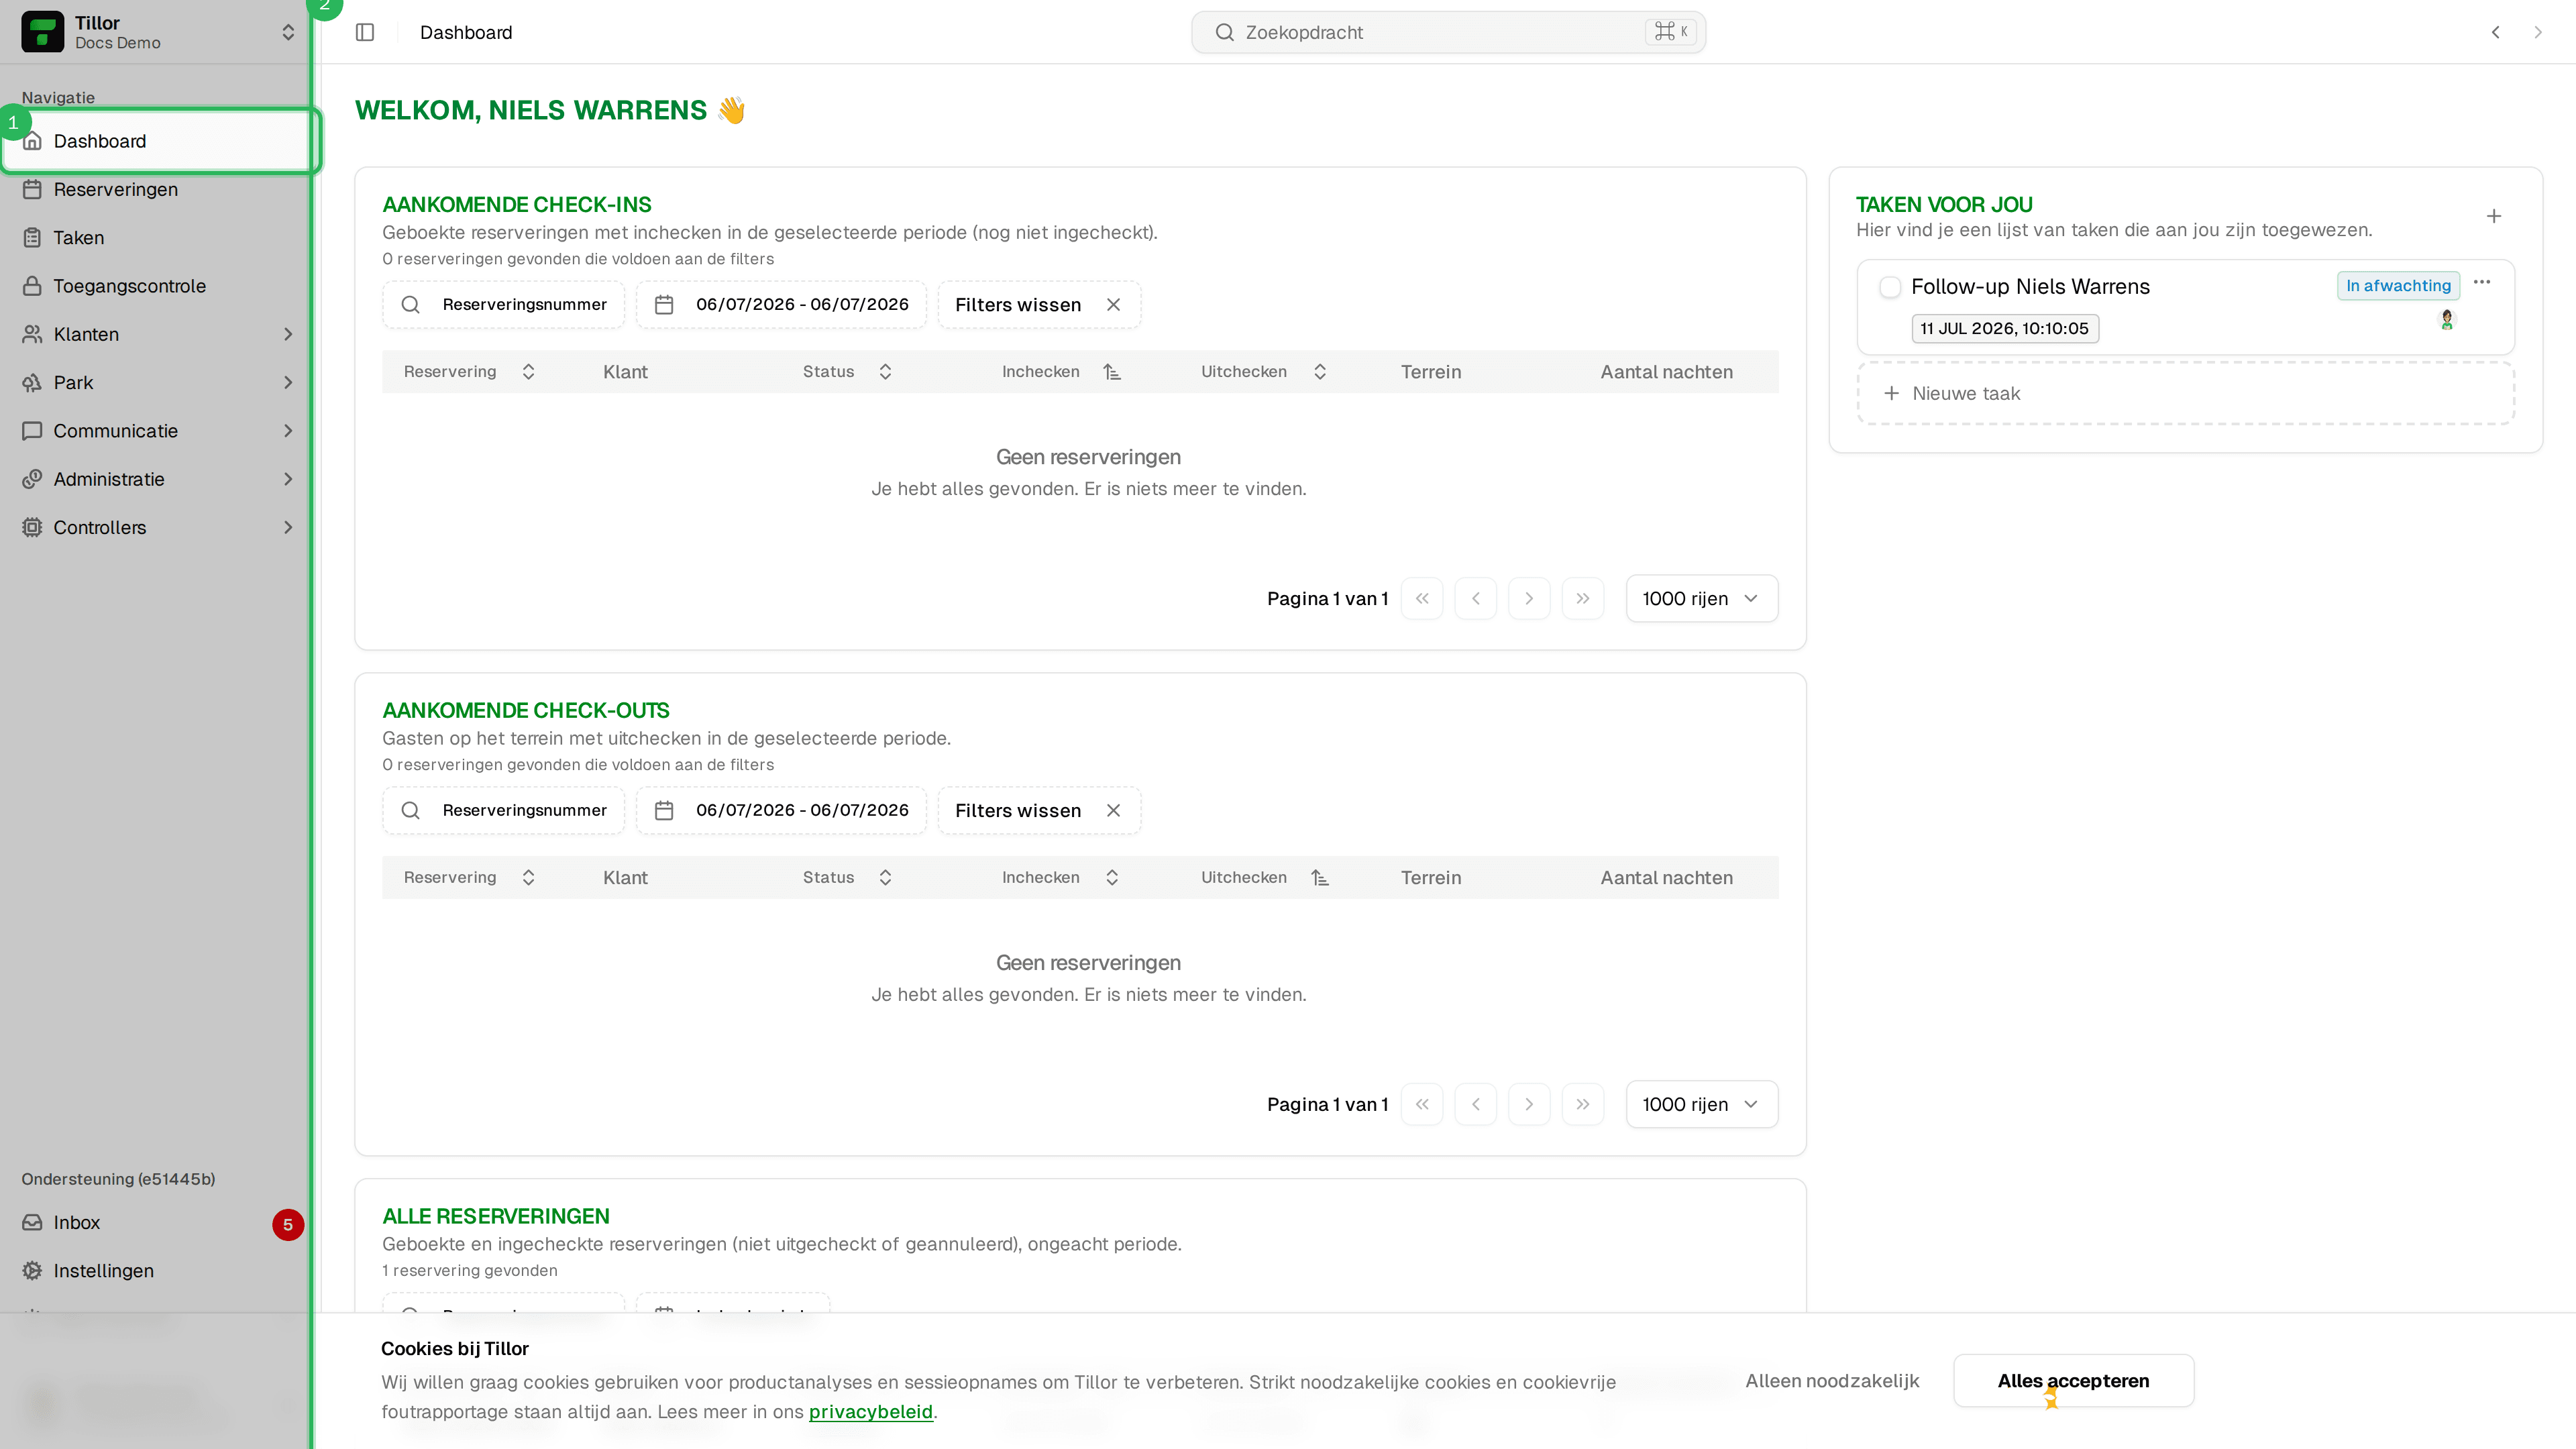
Task: Sort check-outs by Reservering column
Action: click(x=470, y=878)
